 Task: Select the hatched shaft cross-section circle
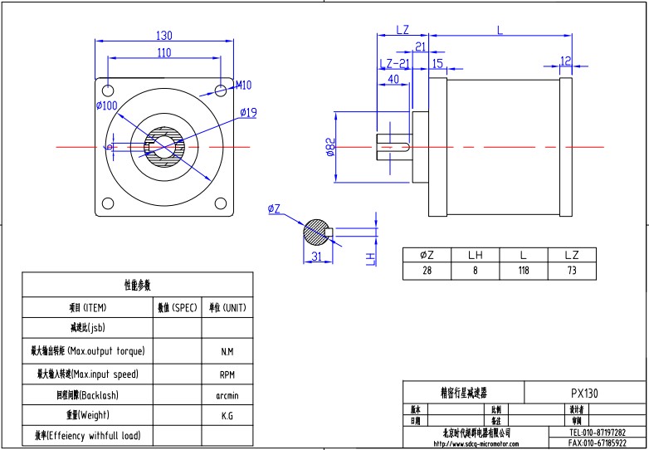click(315, 232)
